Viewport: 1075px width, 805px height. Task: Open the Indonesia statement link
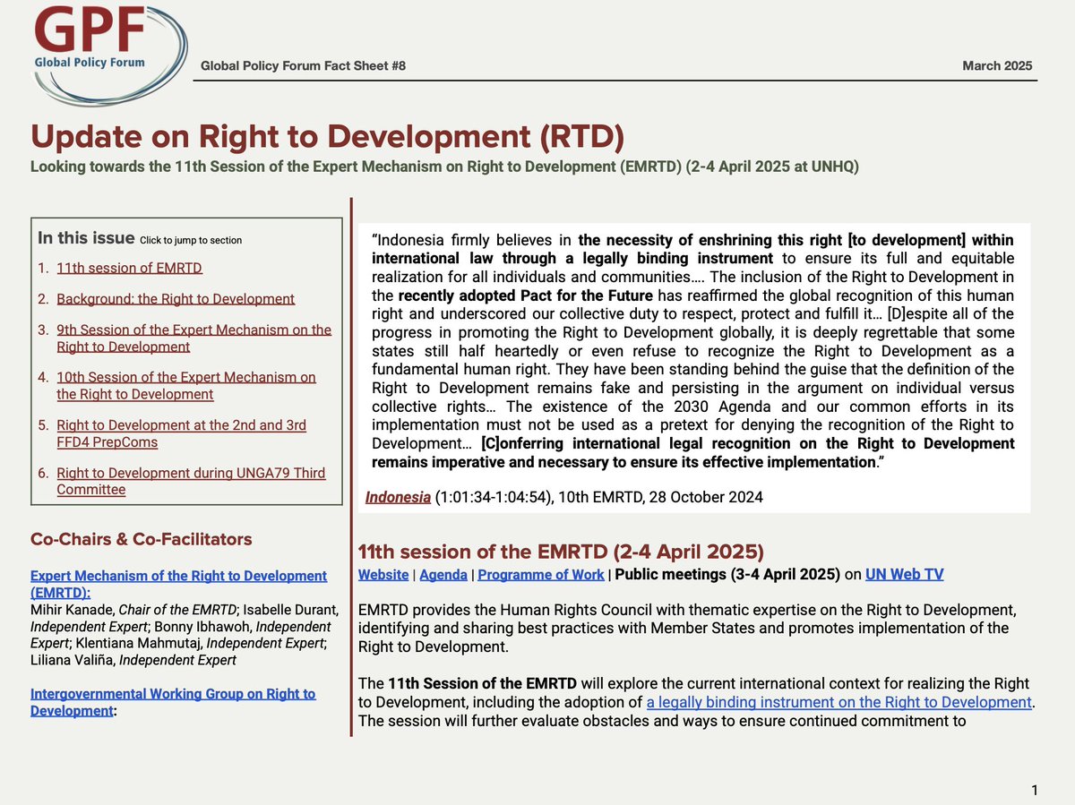tap(398, 497)
